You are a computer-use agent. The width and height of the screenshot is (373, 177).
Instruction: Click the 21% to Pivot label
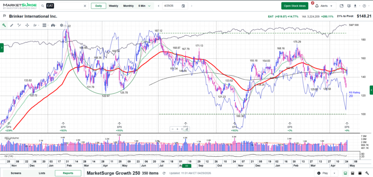click(x=345, y=16)
